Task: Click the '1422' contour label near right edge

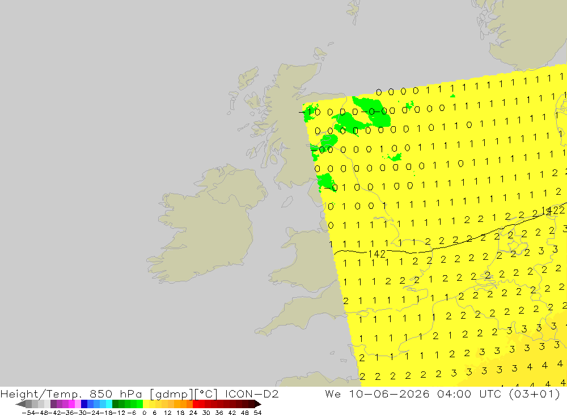Action: pyautogui.click(x=552, y=211)
